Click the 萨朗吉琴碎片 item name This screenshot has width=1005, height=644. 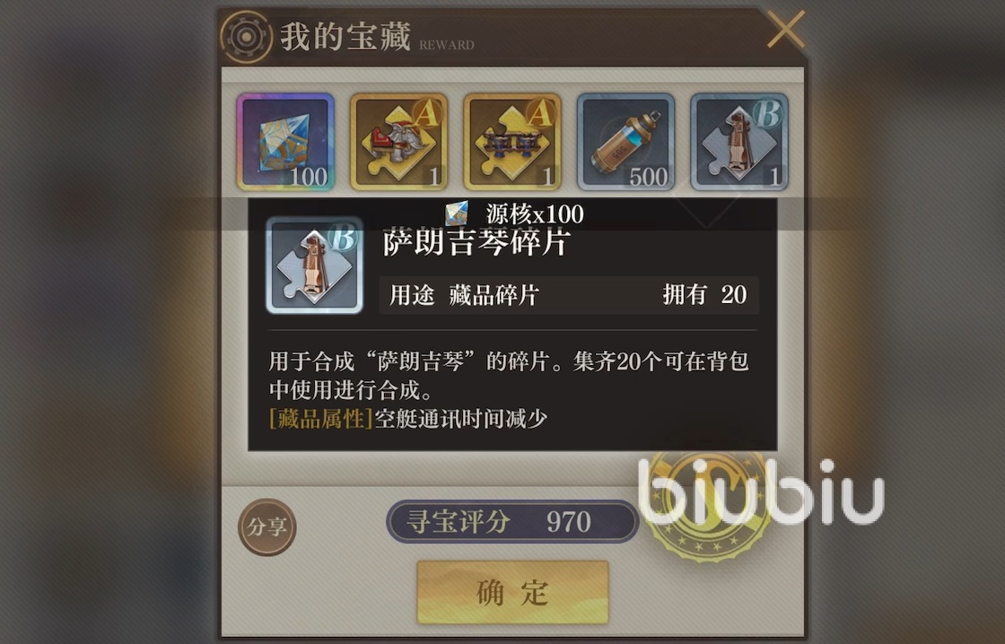[x=476, y=243]
